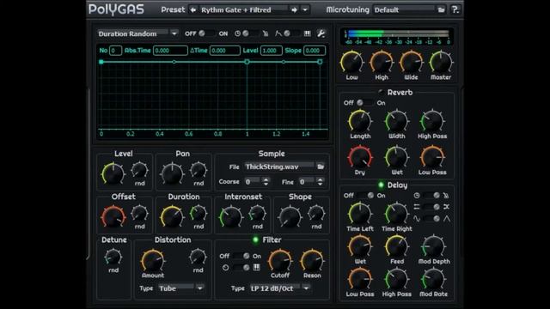Toggle the envelope OFF/ON switch

tap(207, 33)
